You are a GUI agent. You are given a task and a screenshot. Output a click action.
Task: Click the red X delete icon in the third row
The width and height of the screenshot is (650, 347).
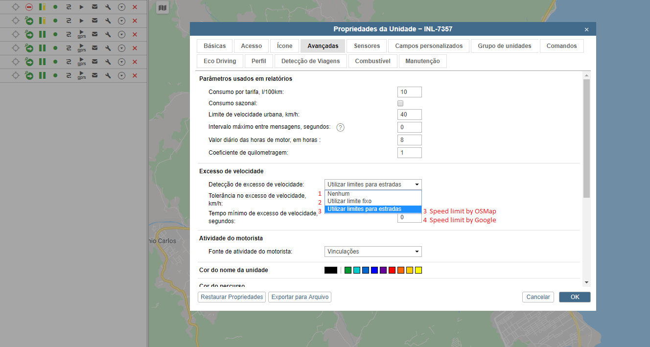[x=135, y=34]
